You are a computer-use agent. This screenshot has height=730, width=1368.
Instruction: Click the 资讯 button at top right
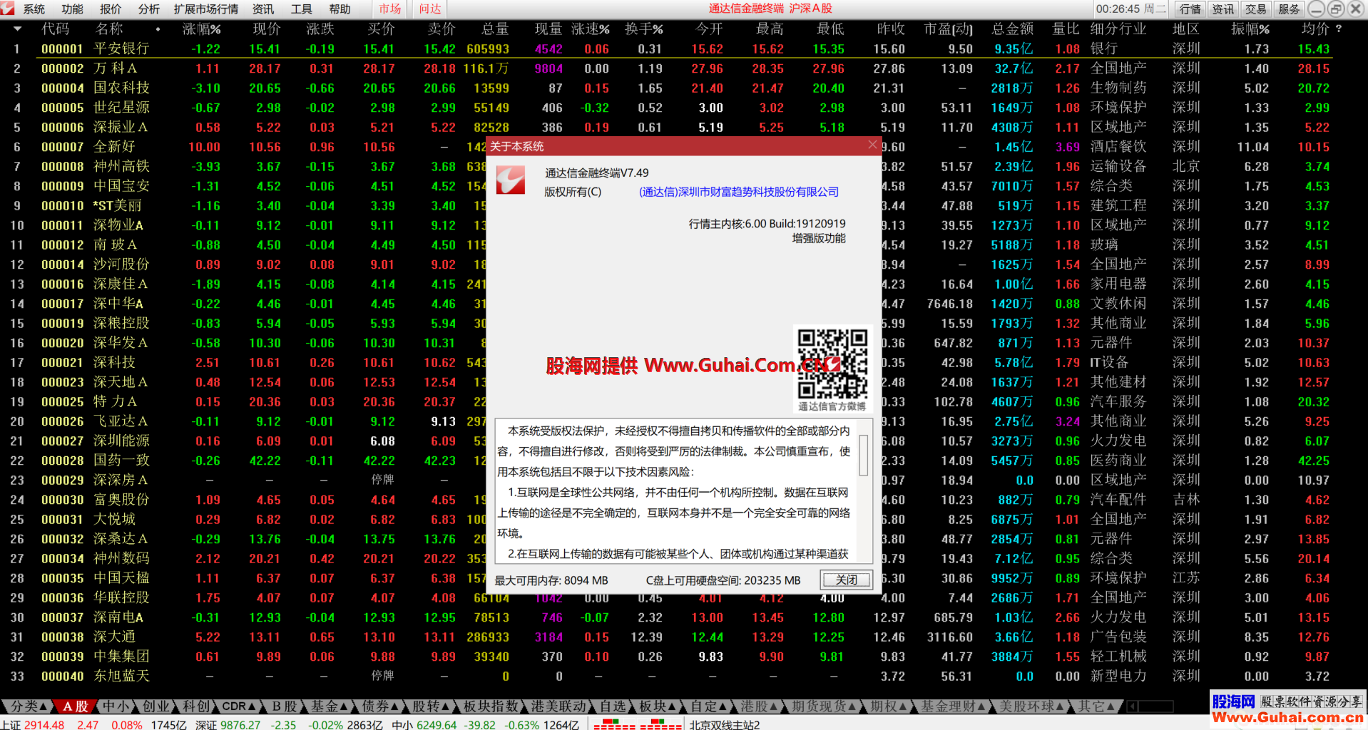coord(1222,9)
